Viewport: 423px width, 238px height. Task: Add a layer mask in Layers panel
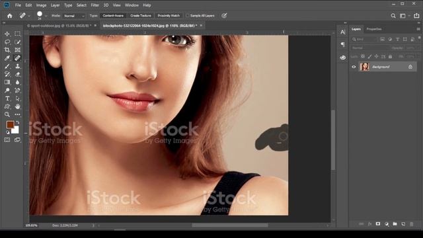(378, 224)
